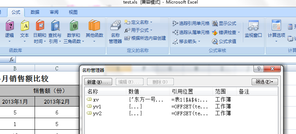Click the fx insert function icon
This screenshot has width=296, height=134.
[12, 60]
